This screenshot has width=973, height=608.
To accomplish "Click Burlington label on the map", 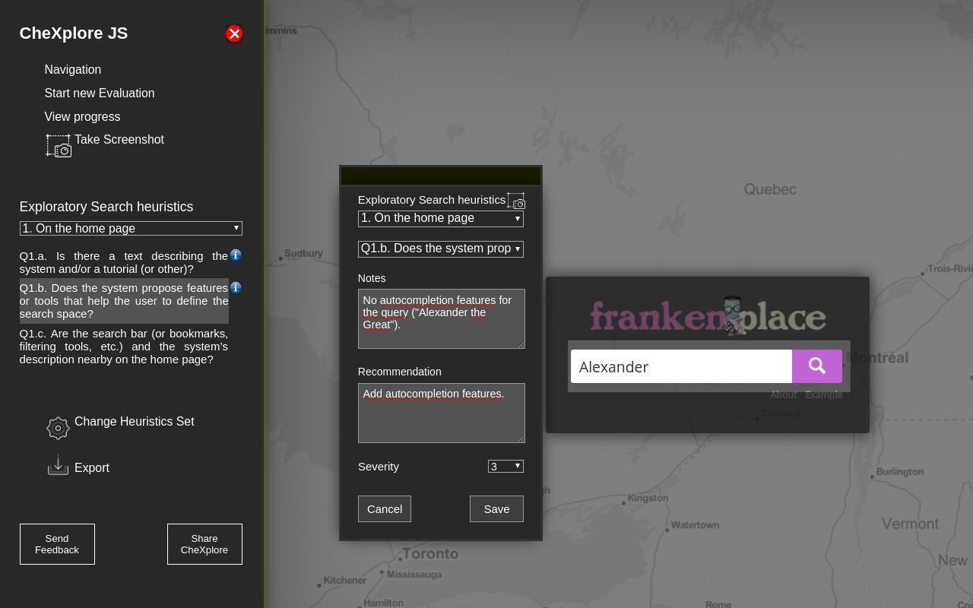I will coord(900,471).
